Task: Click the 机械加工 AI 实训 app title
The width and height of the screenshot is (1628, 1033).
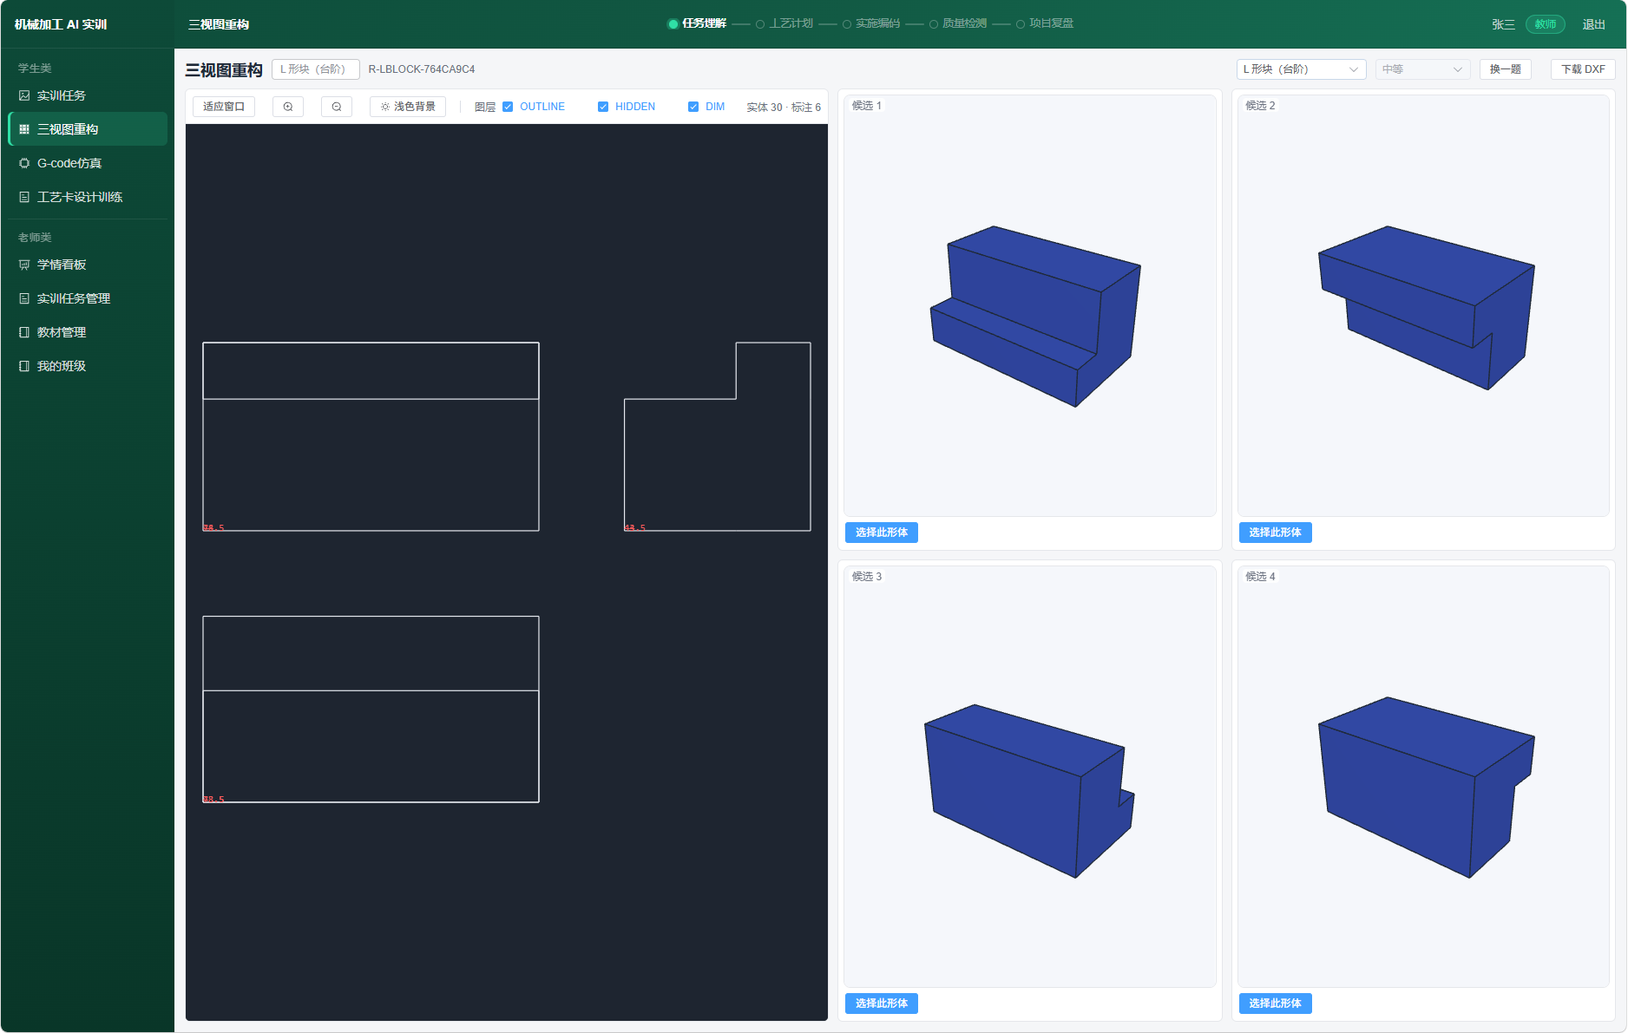Action: coord(61,24)
